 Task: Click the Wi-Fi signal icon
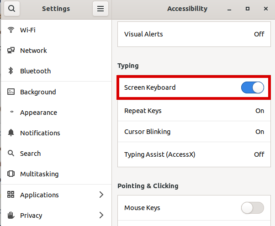coord(11,30)
